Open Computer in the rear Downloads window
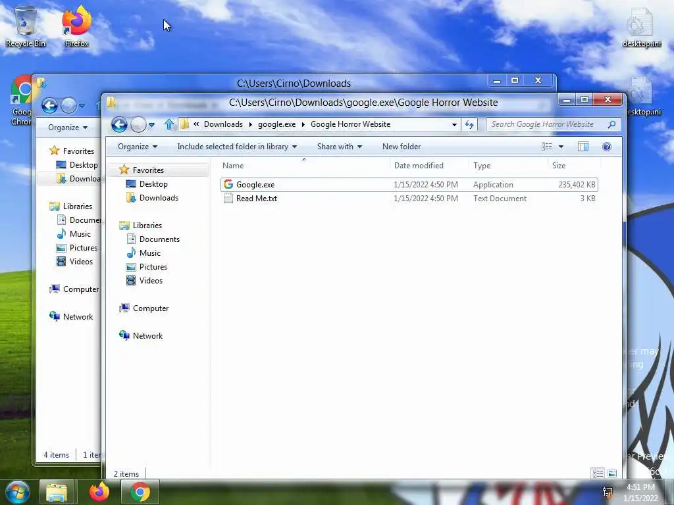The height and width of the screenshot is (505, 674). tap(80, 289)
